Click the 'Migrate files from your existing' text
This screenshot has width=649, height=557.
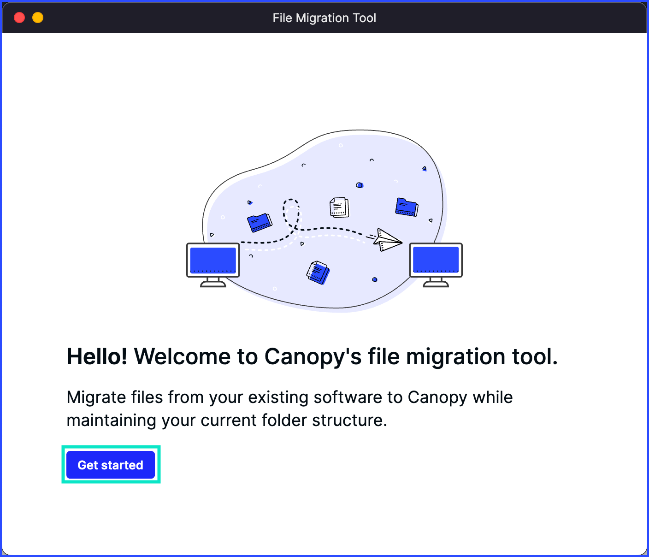[289, 409]
